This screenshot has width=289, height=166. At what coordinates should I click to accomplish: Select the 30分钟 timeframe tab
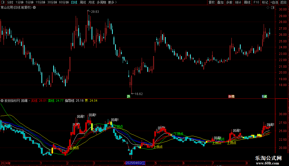point(52,2)
